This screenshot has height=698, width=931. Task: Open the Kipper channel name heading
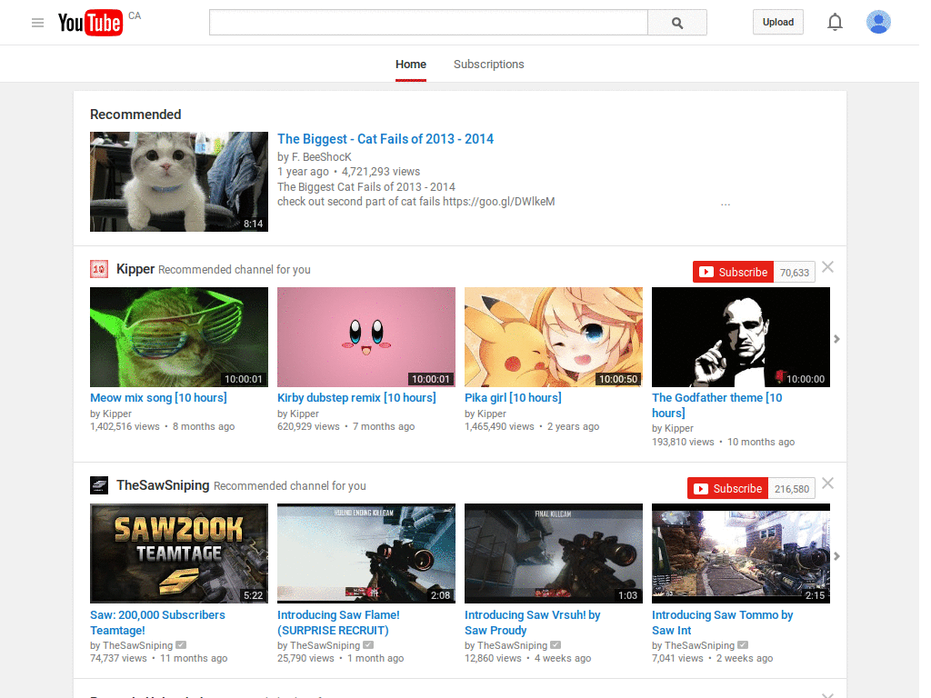(135, 269)
